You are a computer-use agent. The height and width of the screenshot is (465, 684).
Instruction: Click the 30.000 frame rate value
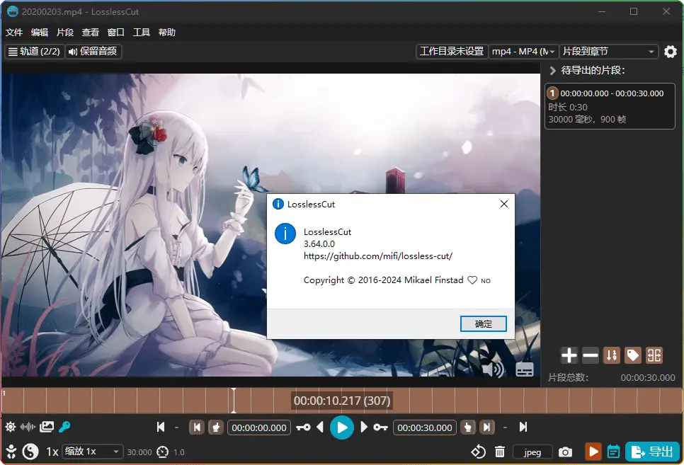coord(139,452)
